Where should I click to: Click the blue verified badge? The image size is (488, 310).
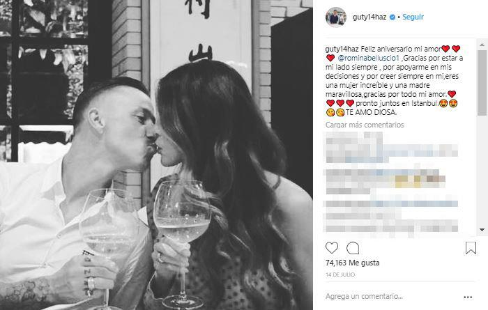(x=392, y=17)
